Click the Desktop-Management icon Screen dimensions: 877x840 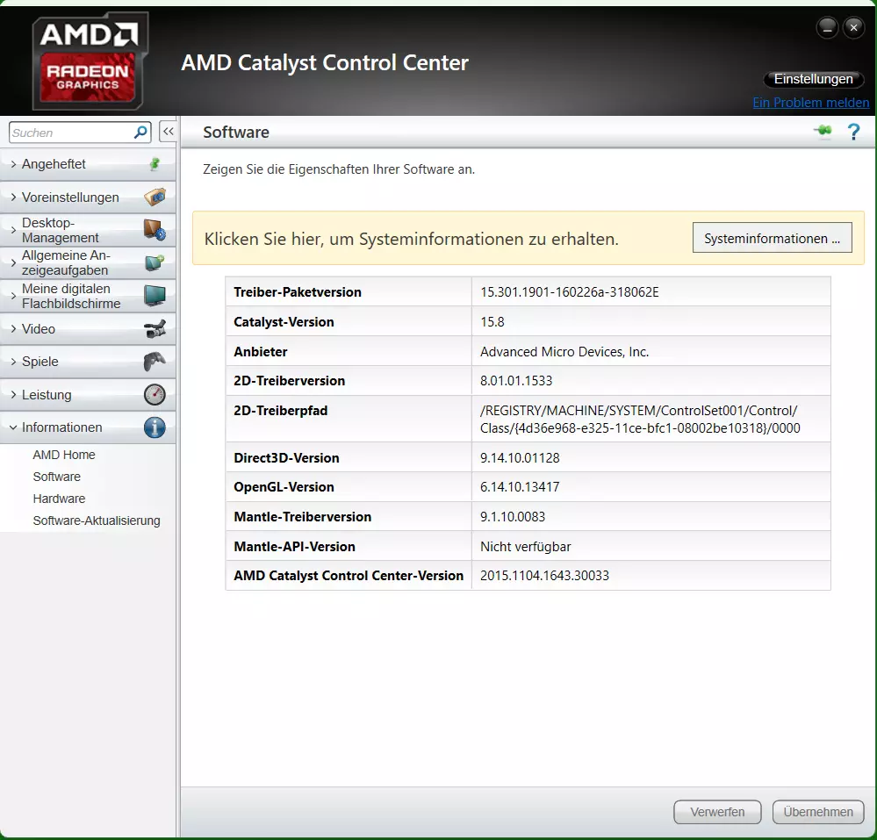pyautogui.click(x=155, y=230)
